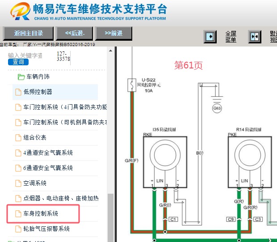Click the 第61页 page label
The image size is (277, 242).
coord(189,65)
